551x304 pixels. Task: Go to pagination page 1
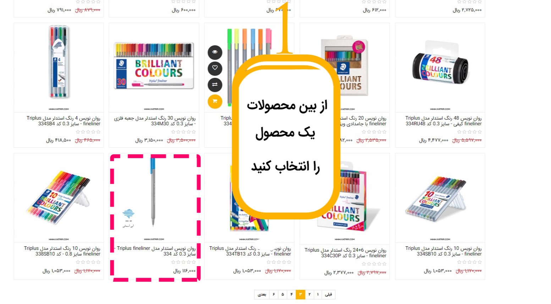coord(318,294)
